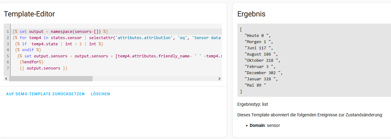Click the "Dezember 302" entry in the result
The image size is (391, 139).
264,73
